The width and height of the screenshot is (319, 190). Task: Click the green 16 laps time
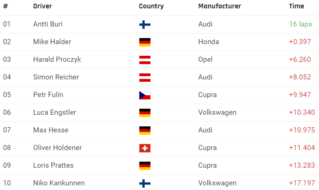tap(300, 24)
